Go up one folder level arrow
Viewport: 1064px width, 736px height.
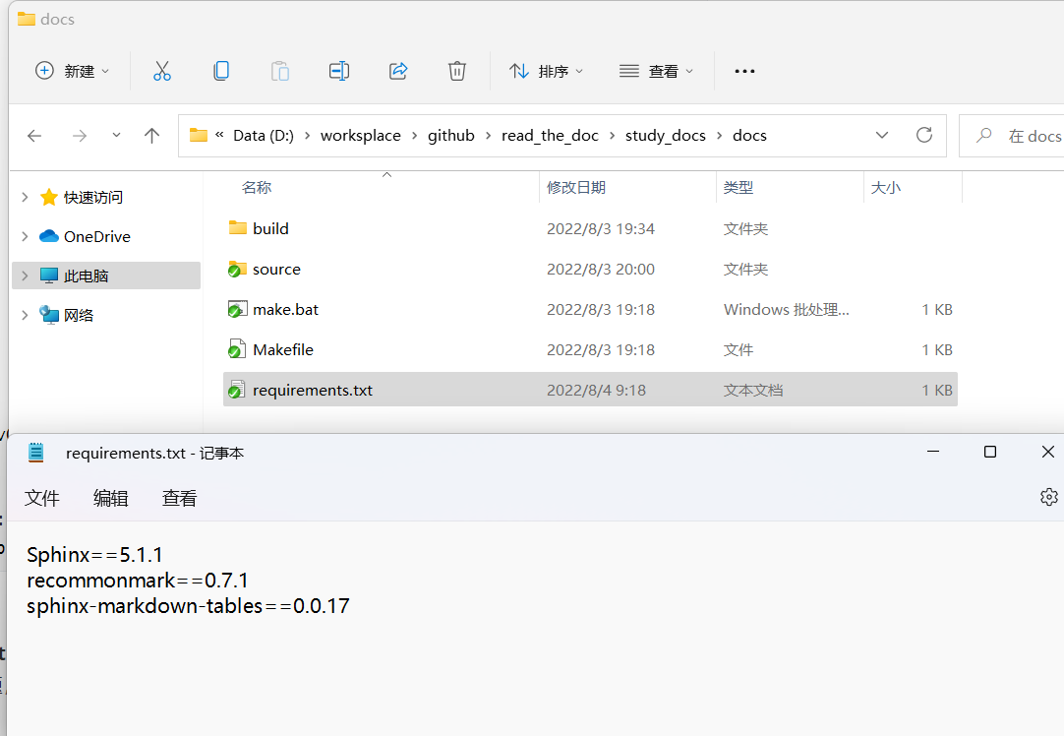(151, 136)
